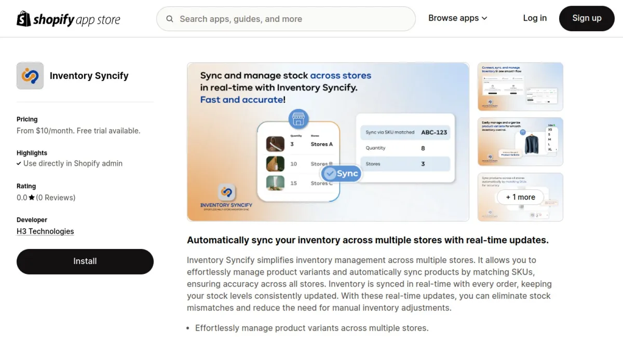Reveal more screenshots via the + 1 more button

[520, 197]
